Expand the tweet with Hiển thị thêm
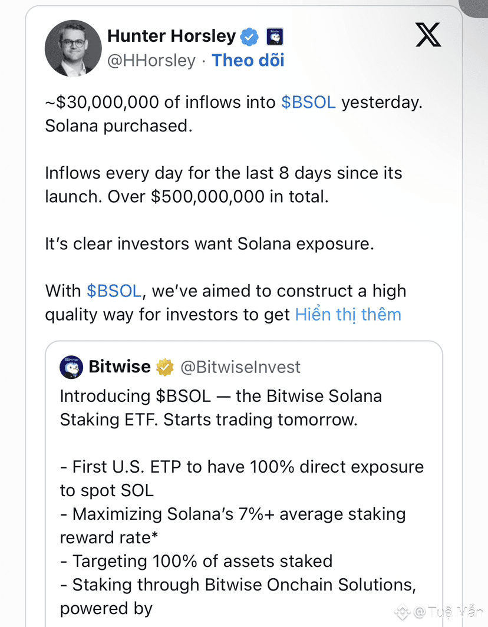Viewport: 488px width, 627px height. pyautogui.click(x=348, y=315)
